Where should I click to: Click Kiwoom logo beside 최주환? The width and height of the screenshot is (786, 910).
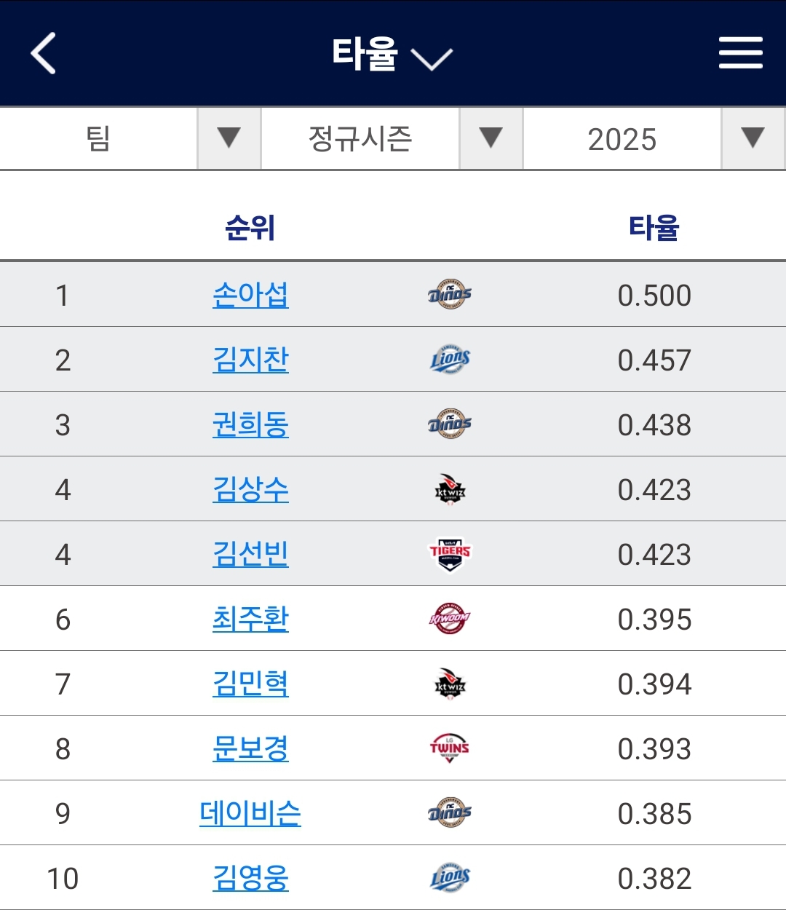pyautogui.click(x=450, y=619)
